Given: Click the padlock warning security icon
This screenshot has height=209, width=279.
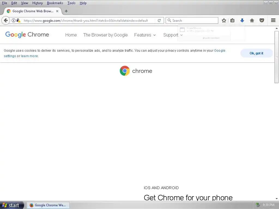Looking at the screenshot, I should point(18,20).
